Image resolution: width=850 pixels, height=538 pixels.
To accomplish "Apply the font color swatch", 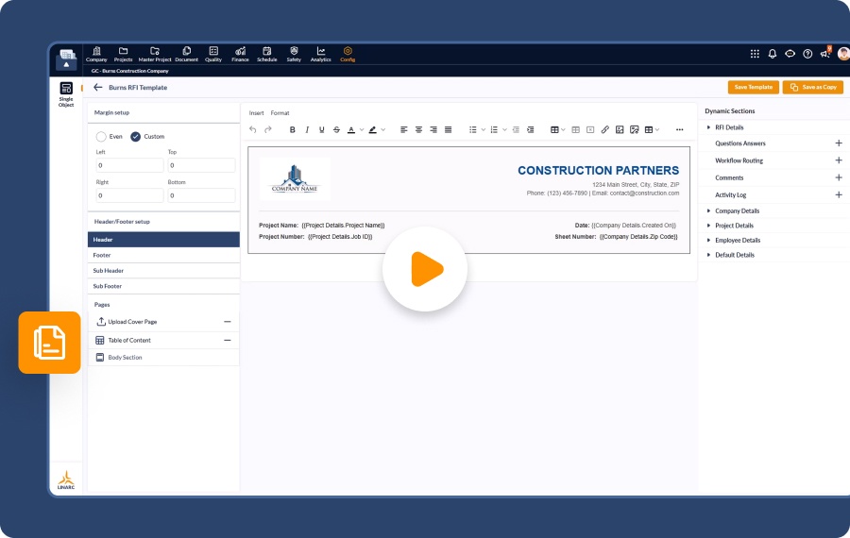I will 351,129.
